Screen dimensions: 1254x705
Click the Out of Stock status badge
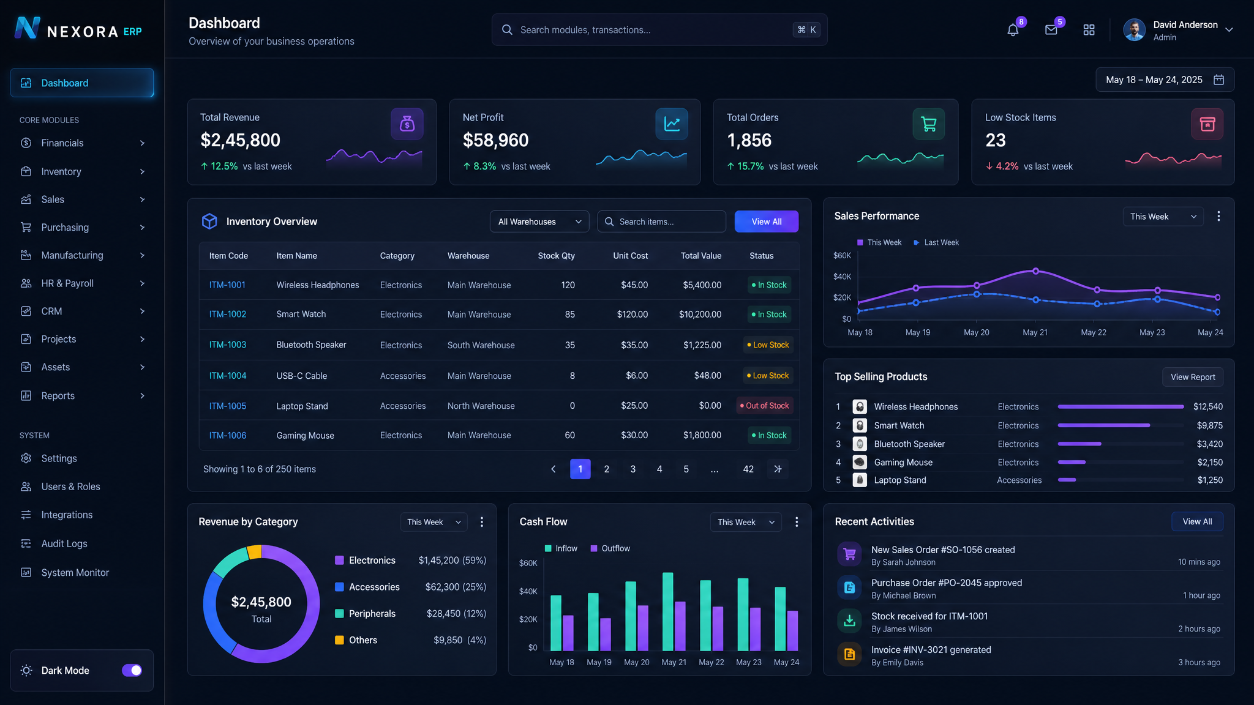[765, 406]
